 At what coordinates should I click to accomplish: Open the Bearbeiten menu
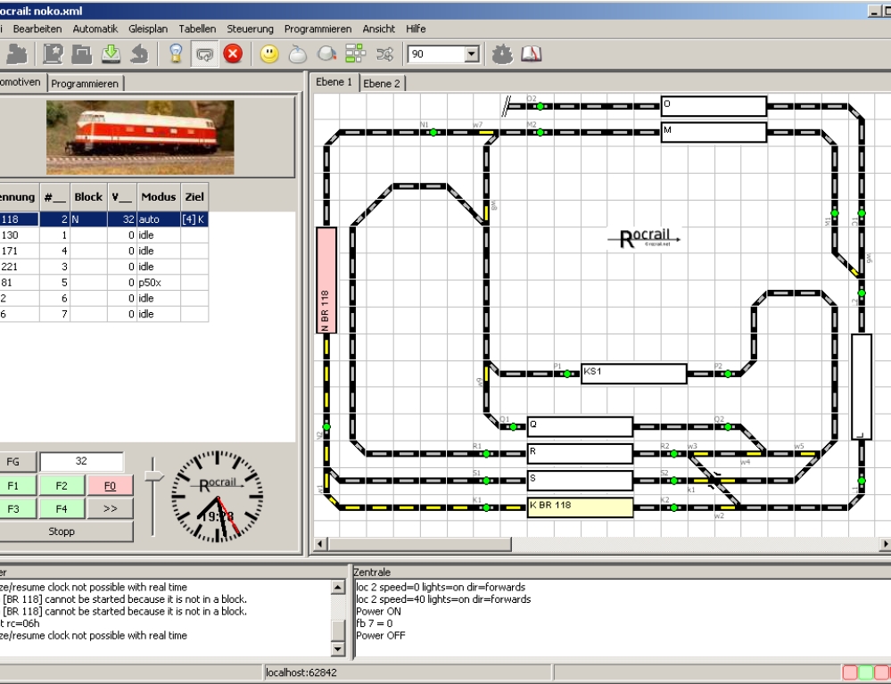[x=37, y=29]
